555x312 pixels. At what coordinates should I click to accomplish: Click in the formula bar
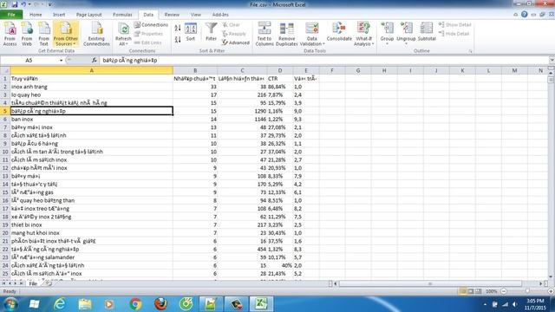[x=323, y=61]
